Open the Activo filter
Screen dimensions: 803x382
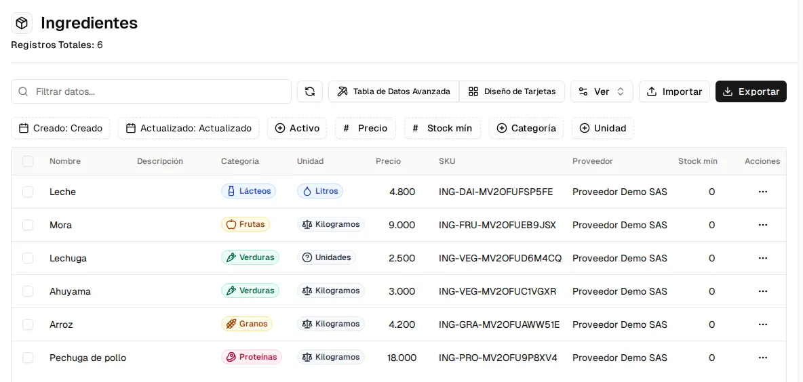pos(297,129)
